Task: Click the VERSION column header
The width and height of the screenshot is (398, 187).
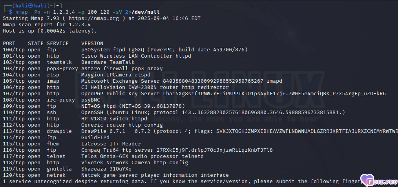Action: pyautogui.click(x=92, y=43)
